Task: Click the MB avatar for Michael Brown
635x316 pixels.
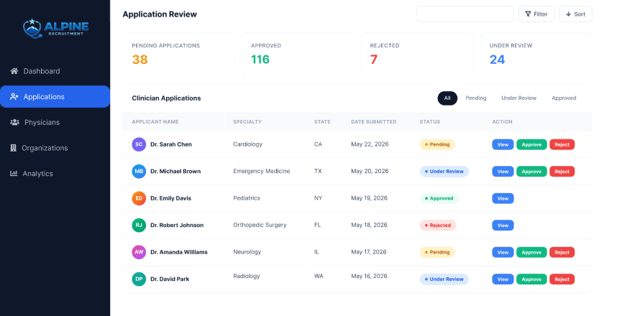Action: point(139,171)
